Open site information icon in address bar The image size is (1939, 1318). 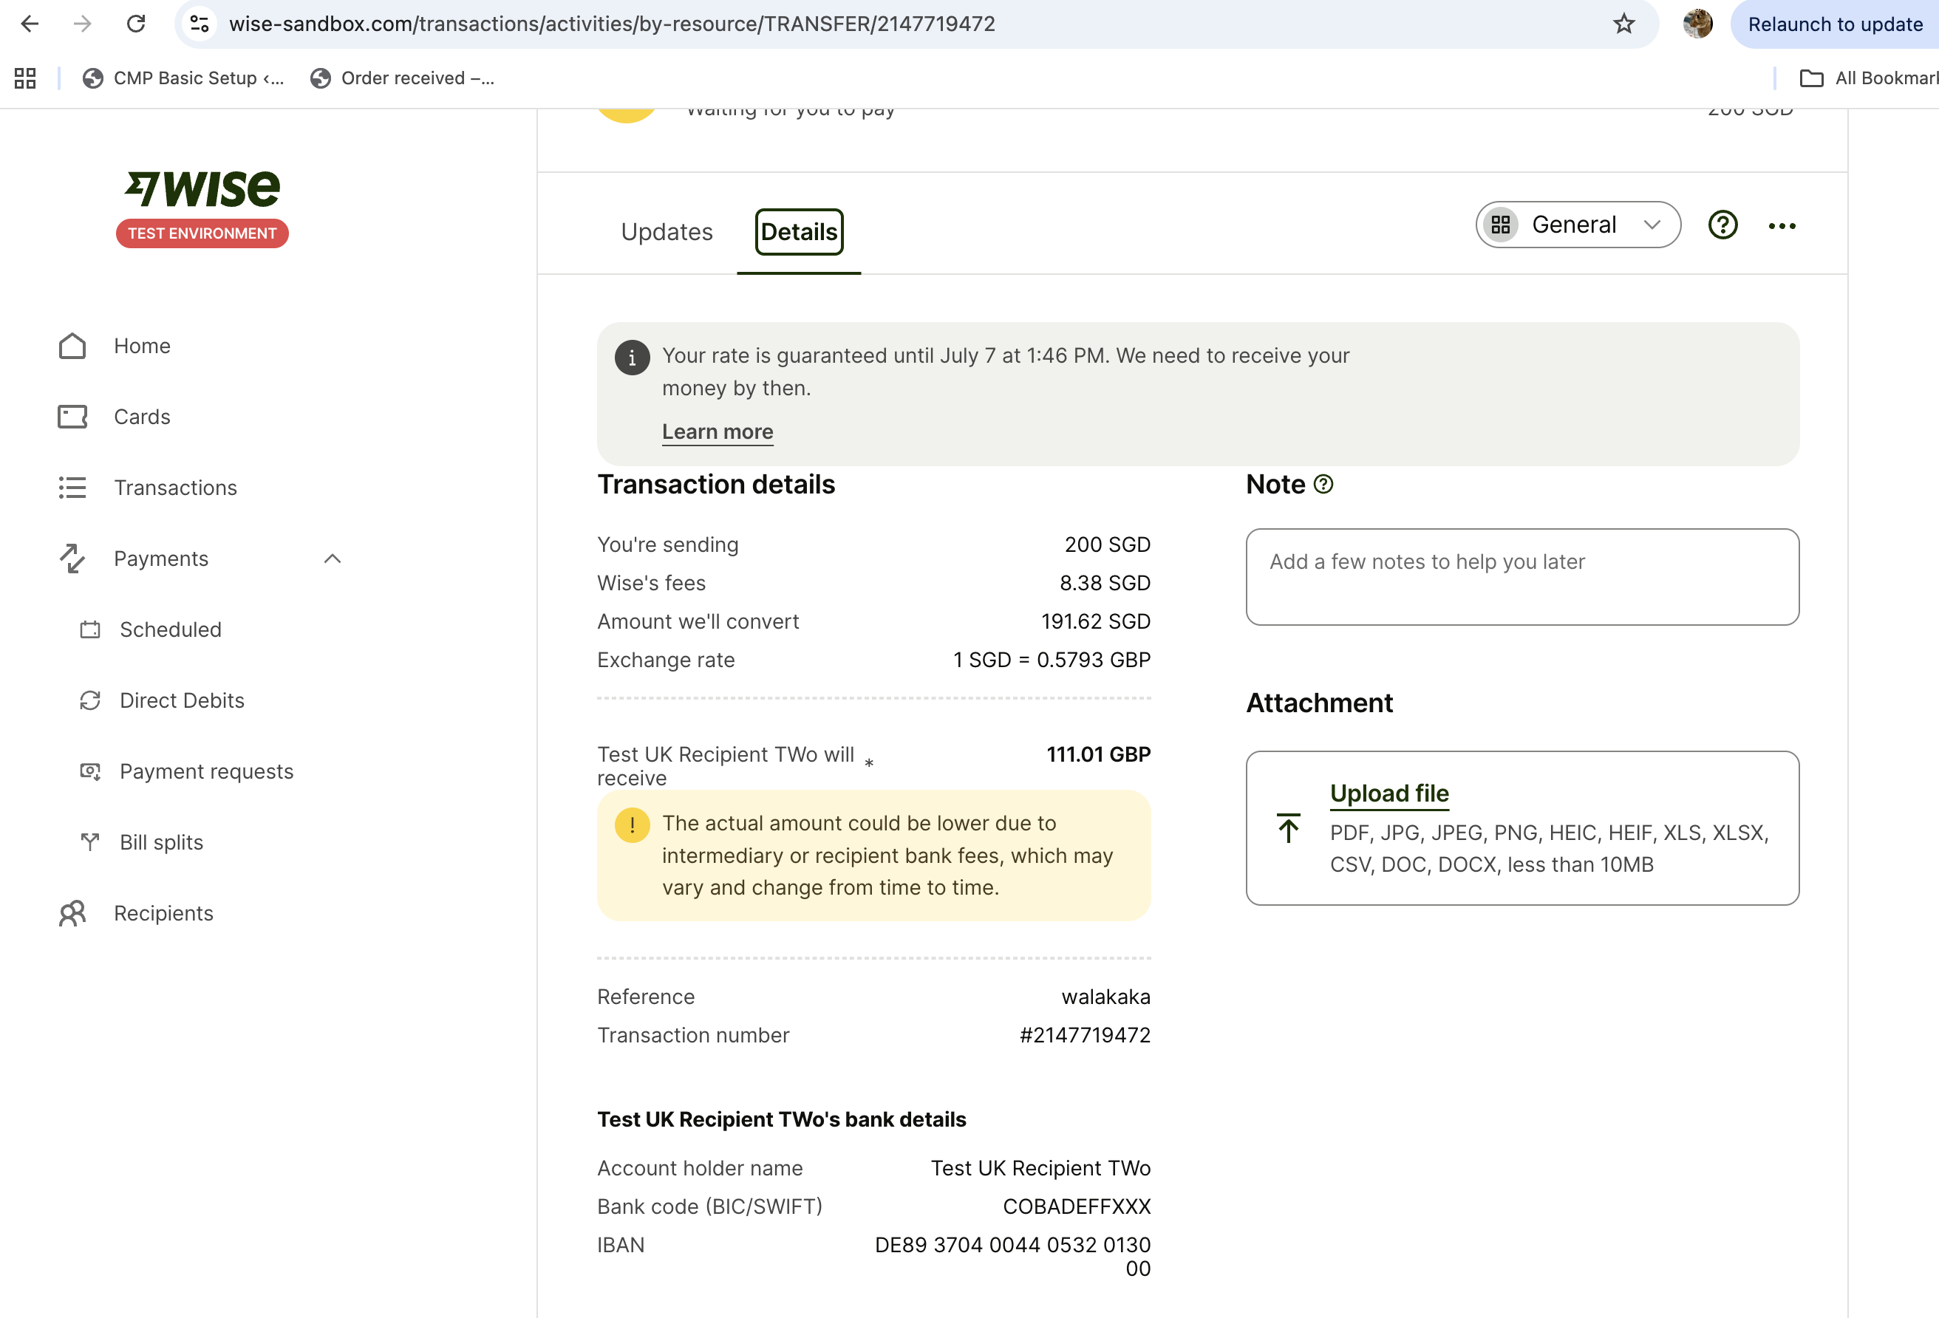tap(200, 24)
